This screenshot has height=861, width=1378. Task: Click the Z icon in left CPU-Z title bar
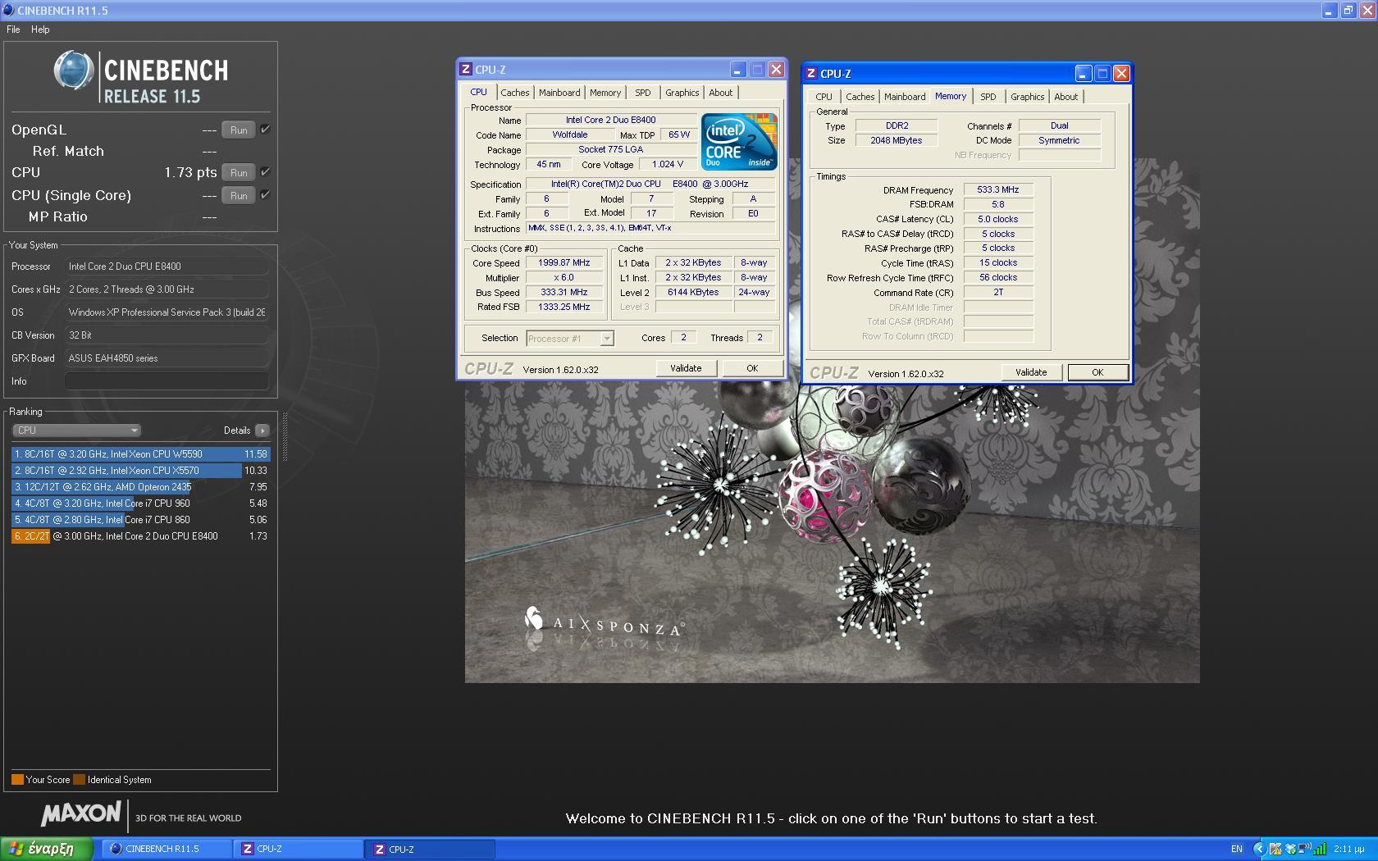(x=466, y=70)
